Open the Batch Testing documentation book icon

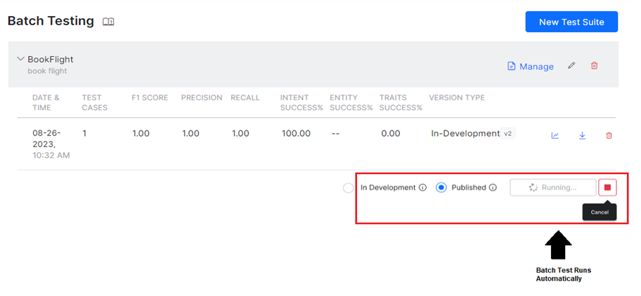[108, 22]
